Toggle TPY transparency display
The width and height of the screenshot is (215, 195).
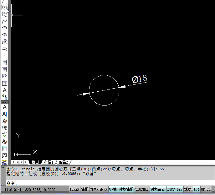[x=196, y=189]
